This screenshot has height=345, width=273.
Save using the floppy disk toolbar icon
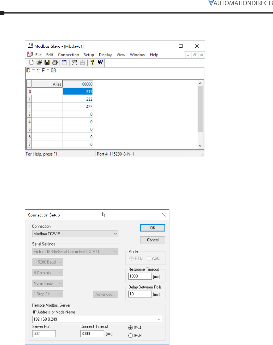pos(47,62)
